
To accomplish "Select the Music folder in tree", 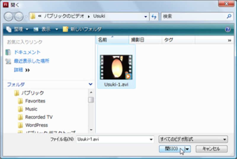I will click(31, 109).
